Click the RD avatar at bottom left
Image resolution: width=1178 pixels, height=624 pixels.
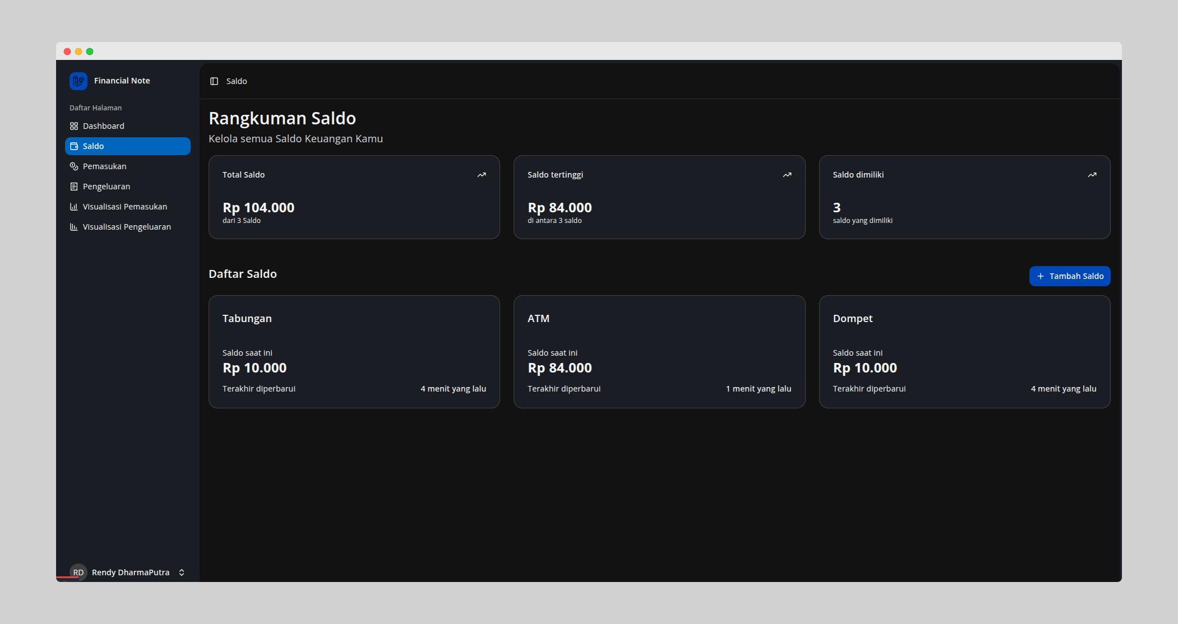coord(78,572)
